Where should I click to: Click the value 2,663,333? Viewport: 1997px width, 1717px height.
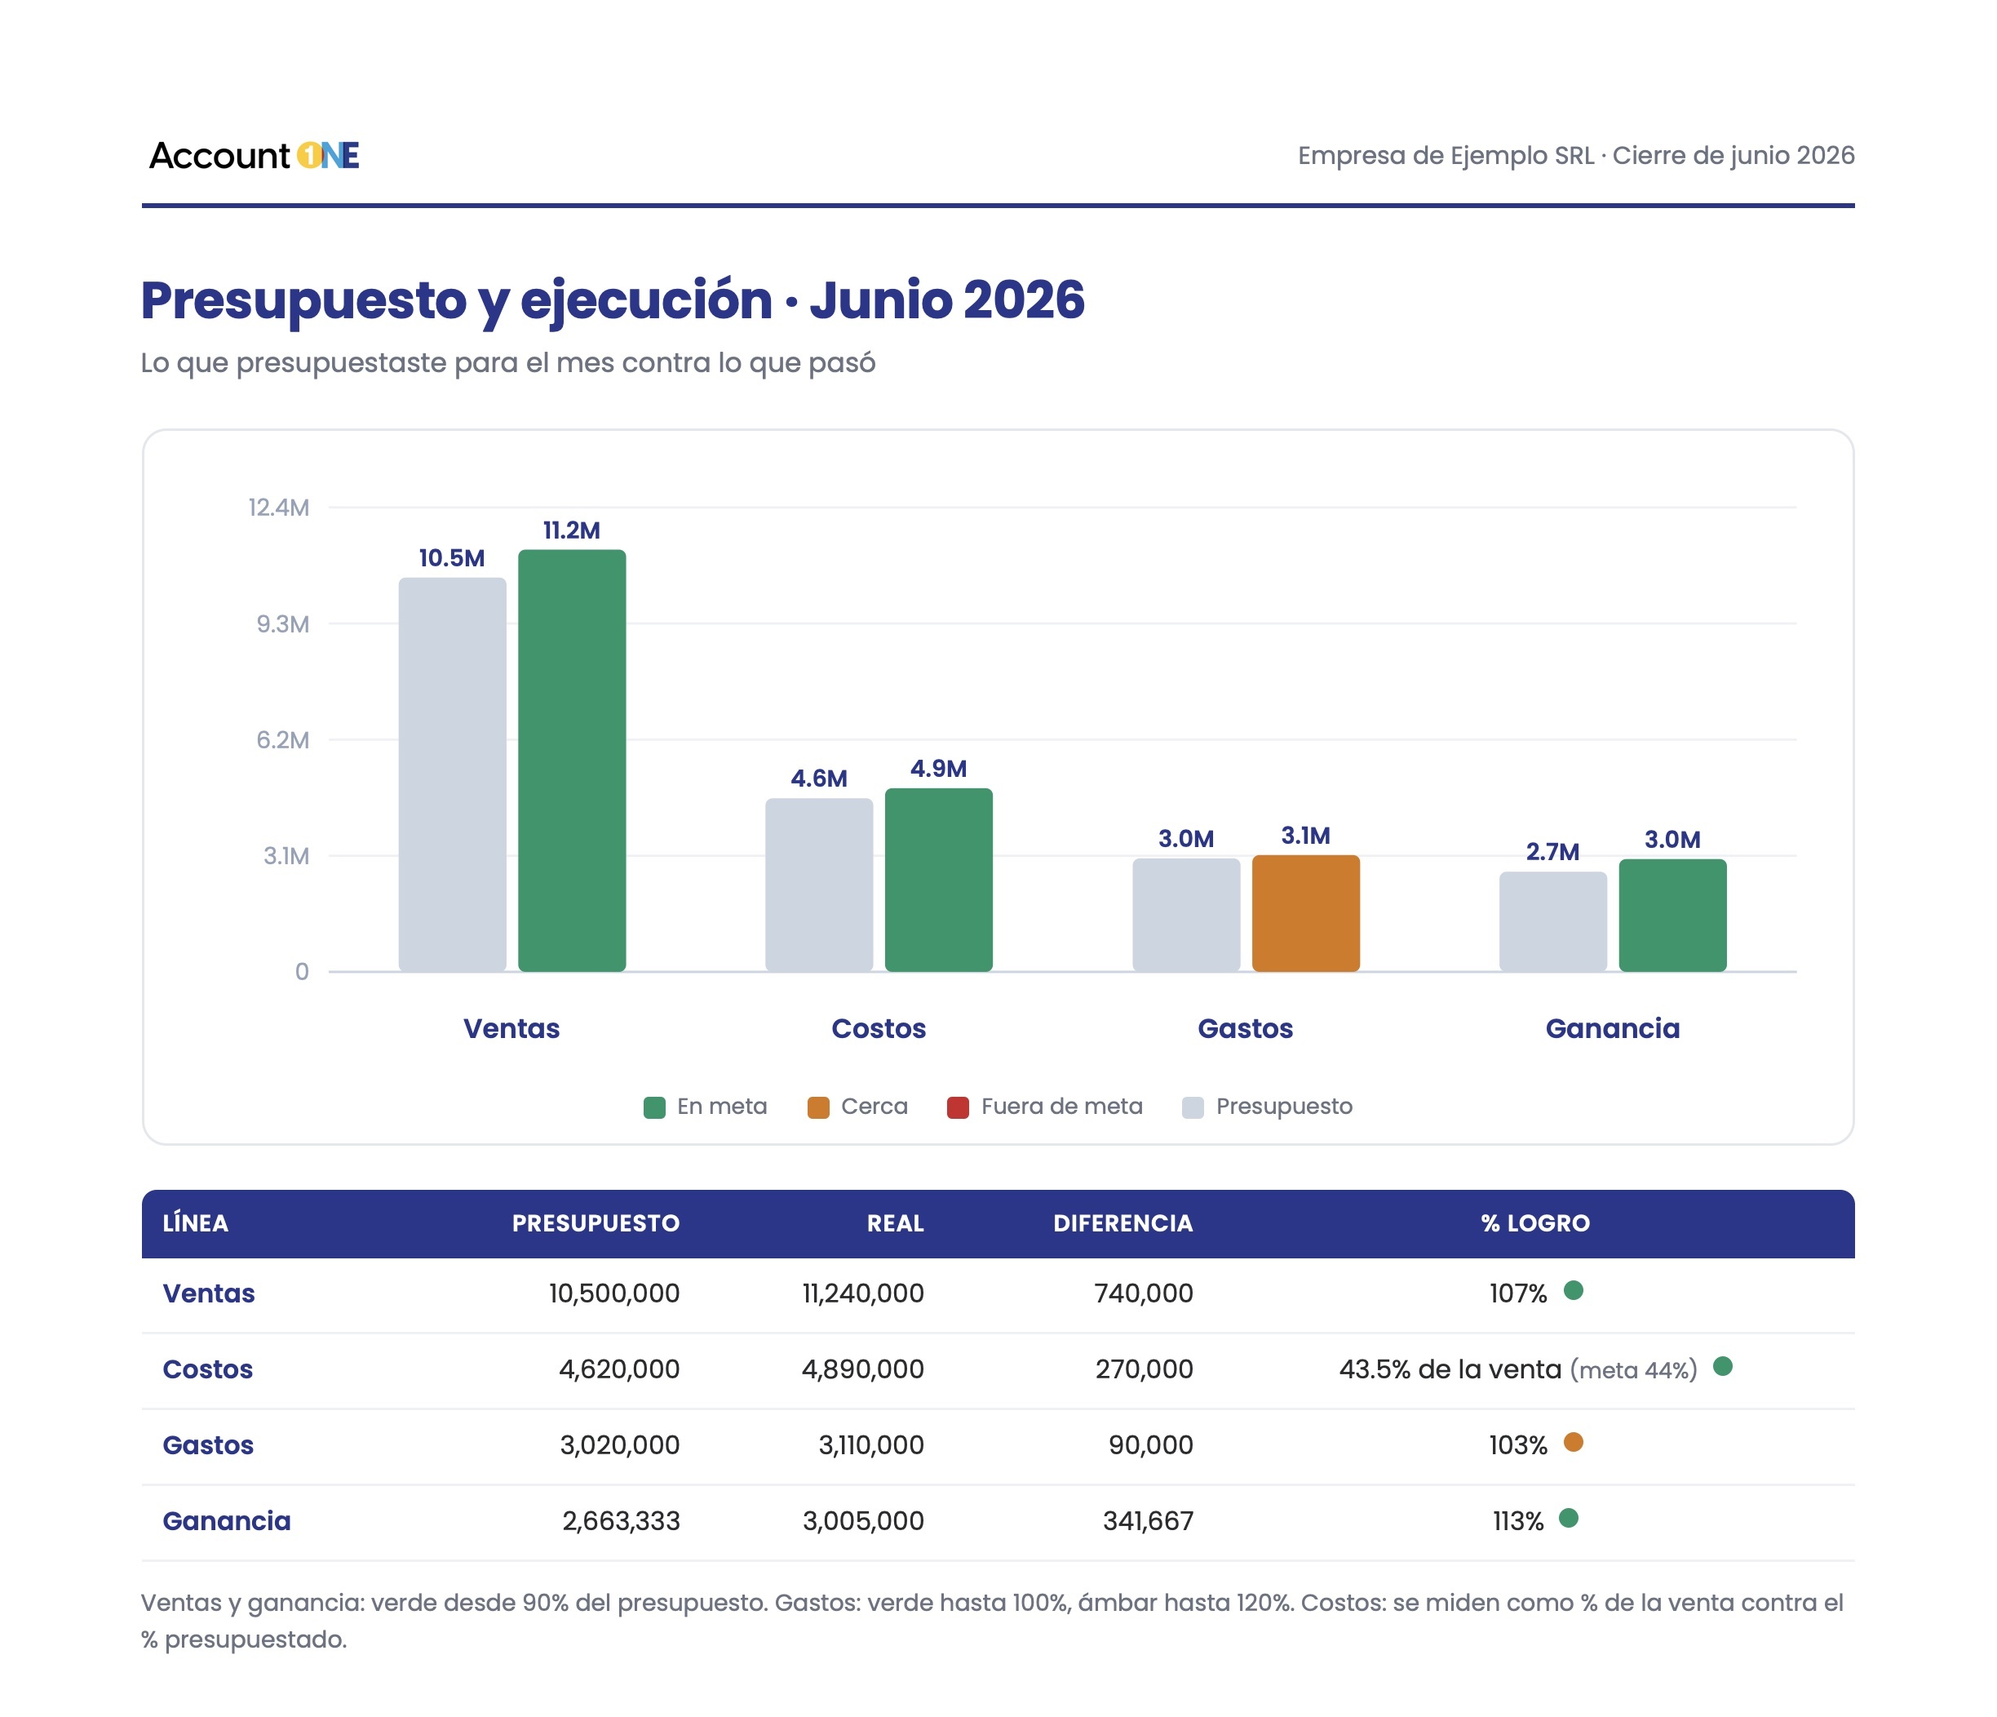pyautogui.click(x=621, y=1521)
